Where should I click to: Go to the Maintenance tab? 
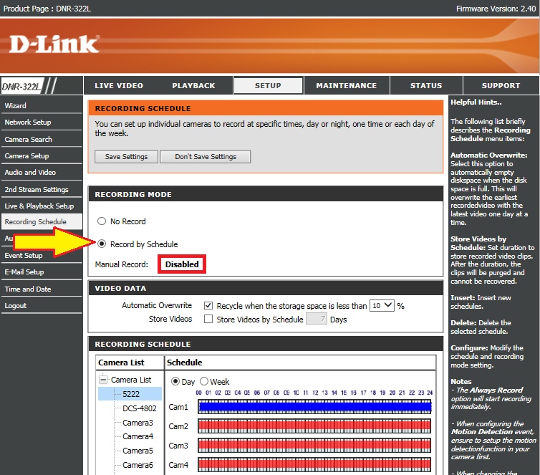[347, 86]
